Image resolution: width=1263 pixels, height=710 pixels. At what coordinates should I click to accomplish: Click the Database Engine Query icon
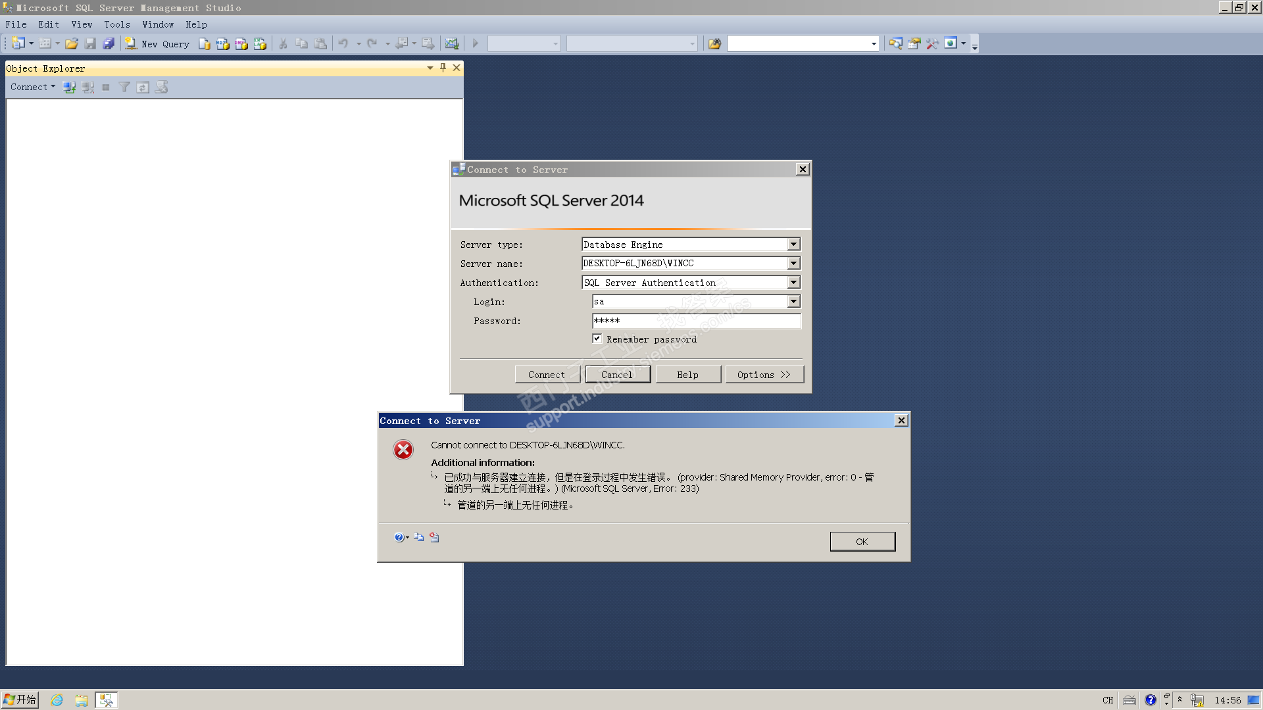[x=205, y=44]
